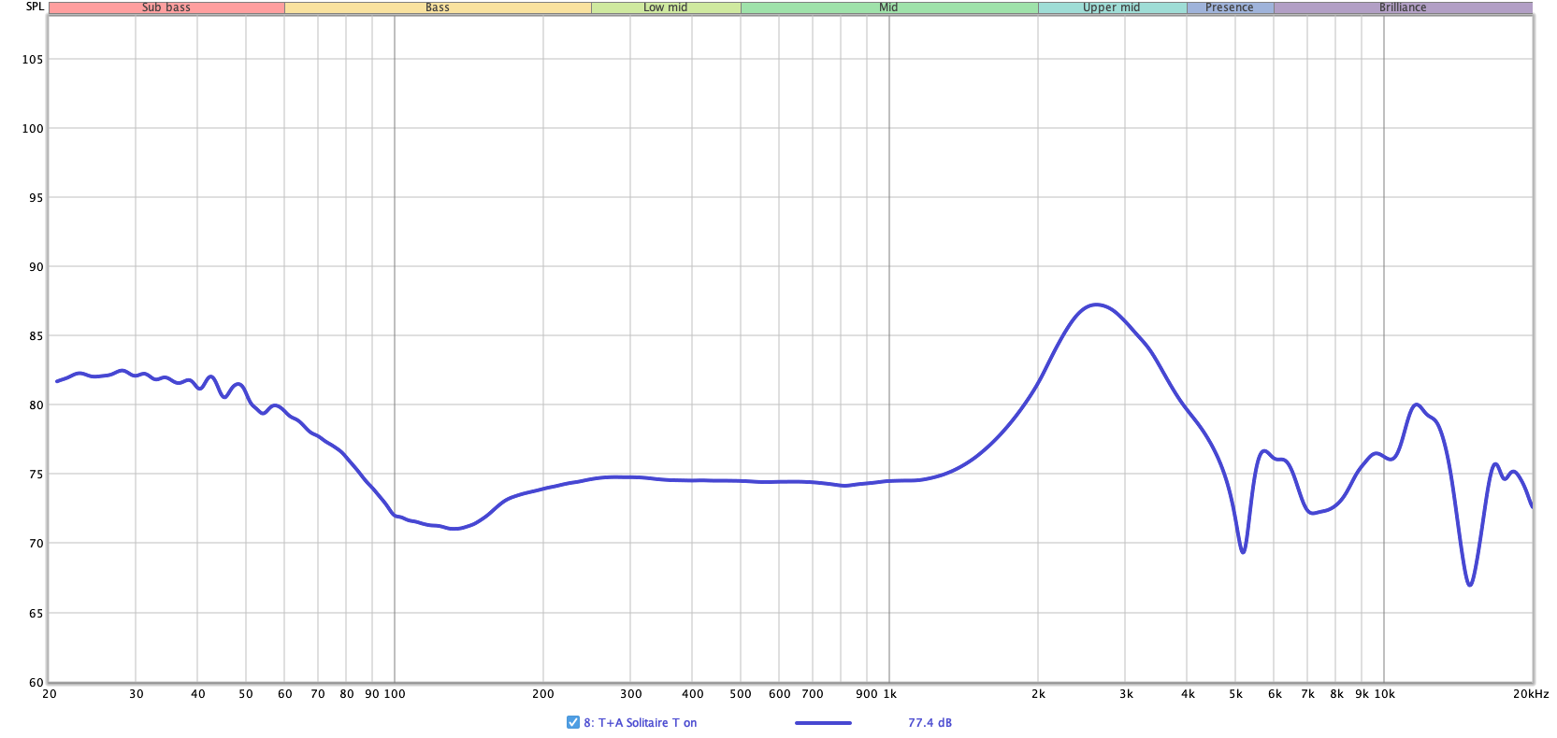Click the Presence band header

tap(1229, 7)
